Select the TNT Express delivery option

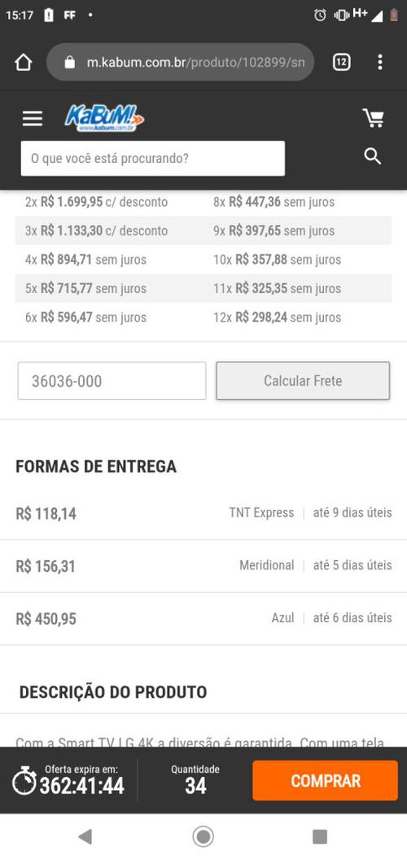coord(203,513)
